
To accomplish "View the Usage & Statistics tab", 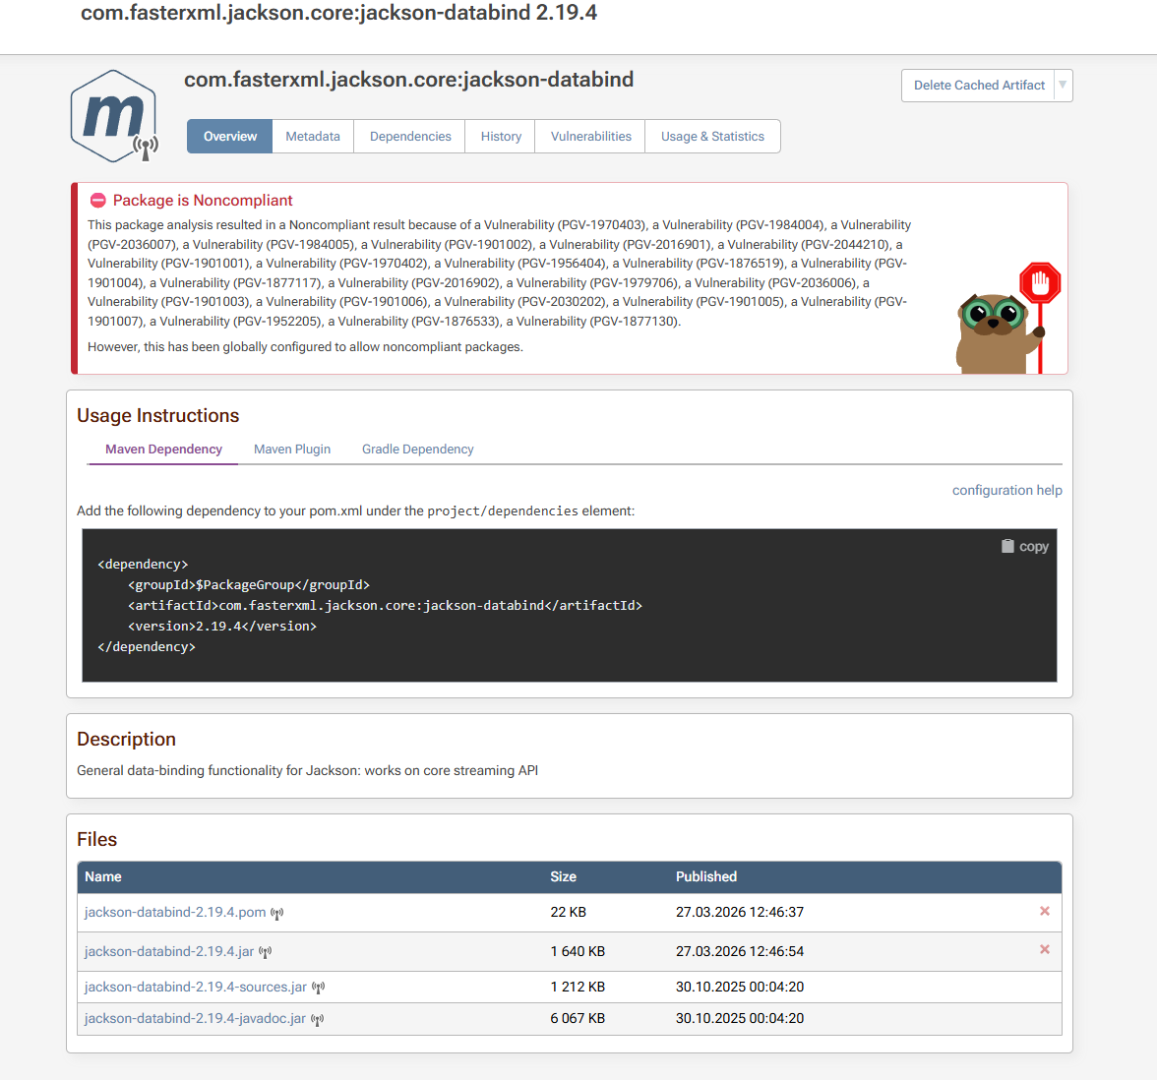I will coord(711,136).
